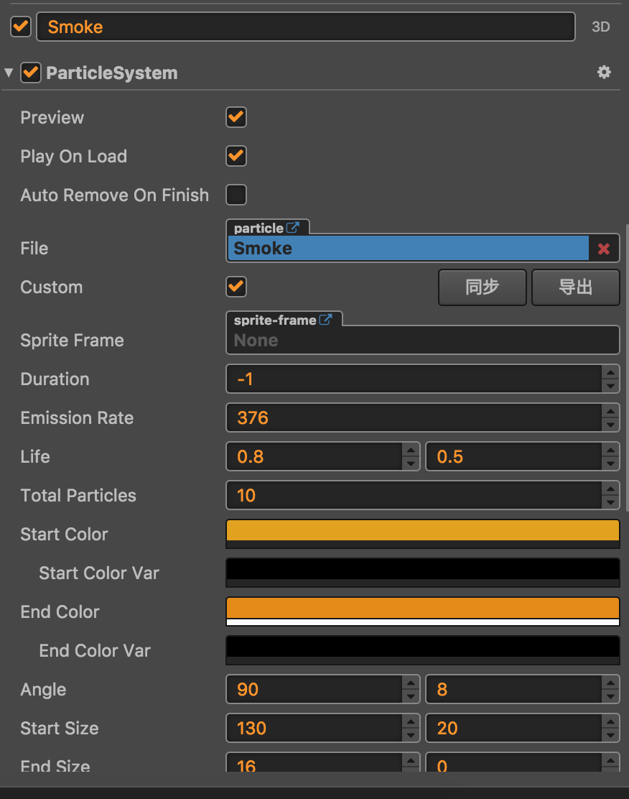Click the Smoke node name field
The image size is (629, 799).
pos(305,27)
